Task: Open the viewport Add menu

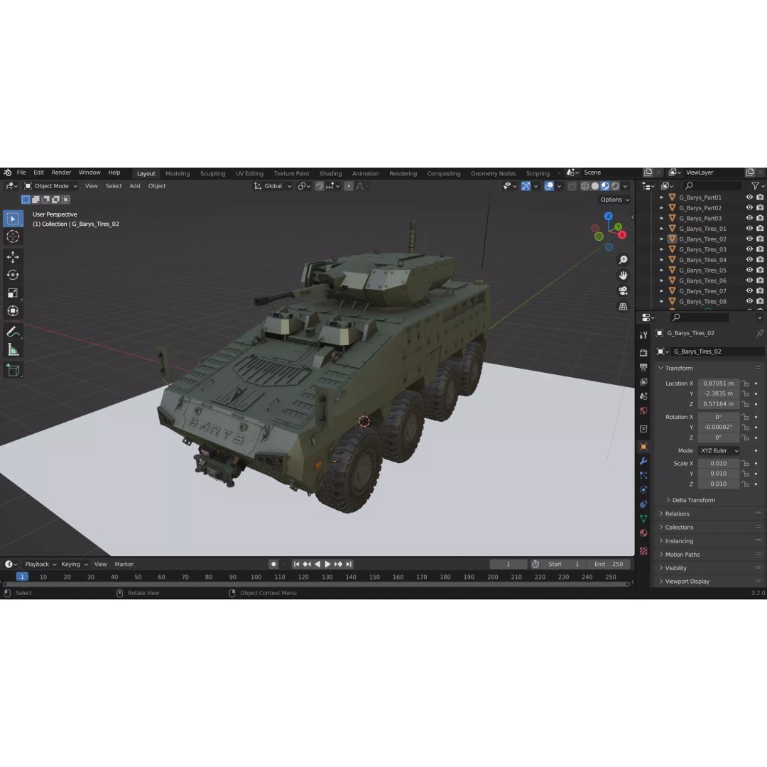Action: (x=134, y=186)
